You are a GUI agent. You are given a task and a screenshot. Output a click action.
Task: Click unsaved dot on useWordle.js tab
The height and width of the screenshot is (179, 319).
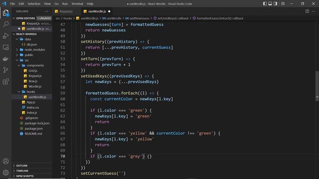click(x=109, y=11)
